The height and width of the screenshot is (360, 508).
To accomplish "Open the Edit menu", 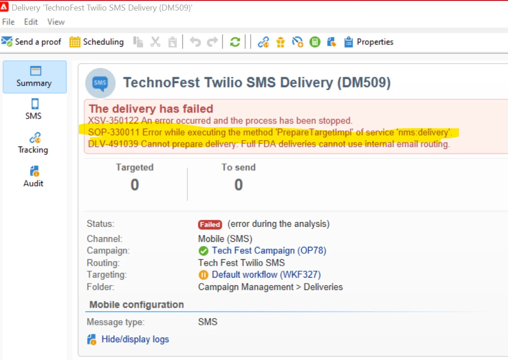I will tap(31, 22).
